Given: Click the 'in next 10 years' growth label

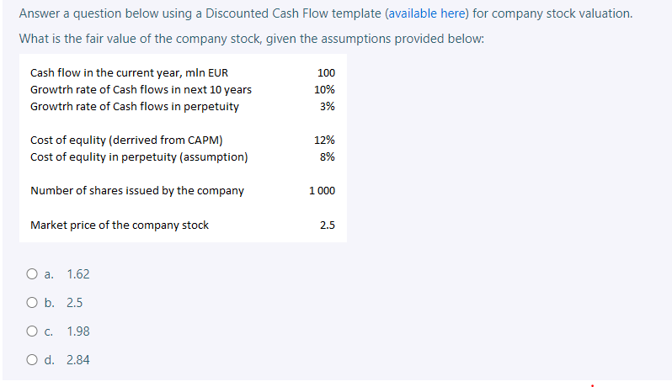Looking at the screenshot, I should pos(141,90).
